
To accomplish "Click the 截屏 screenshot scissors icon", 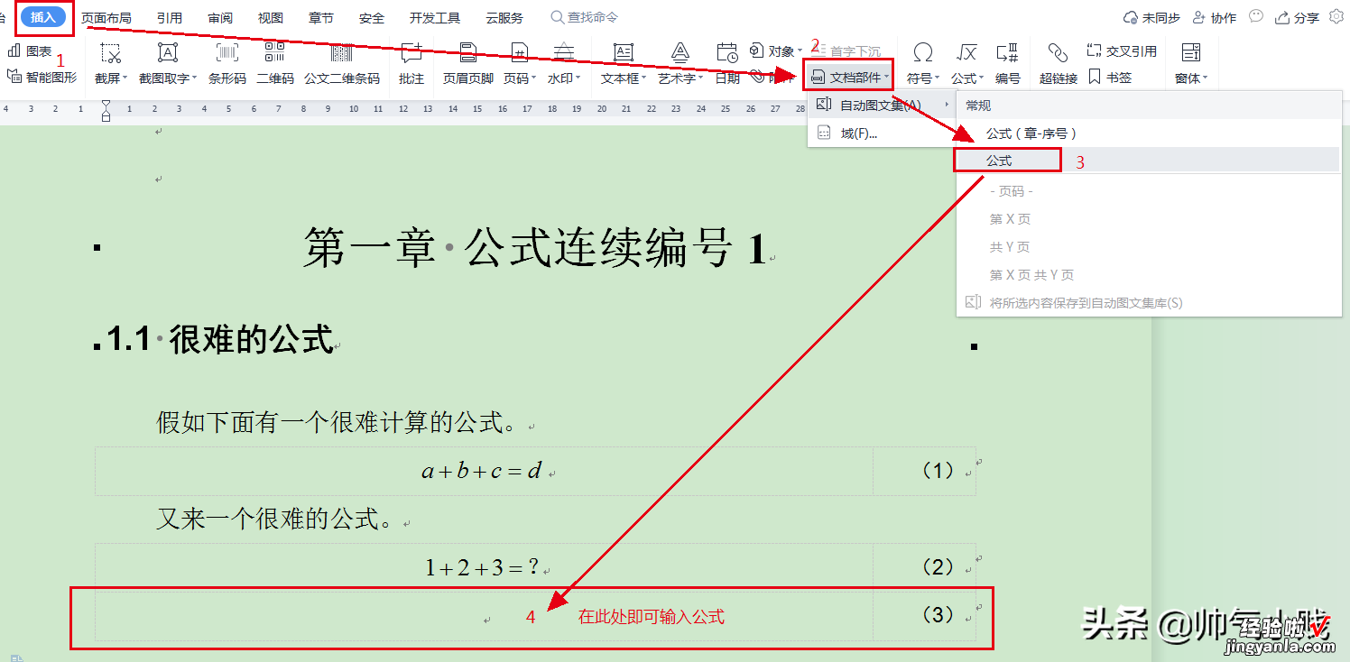I will click(110, 53).
